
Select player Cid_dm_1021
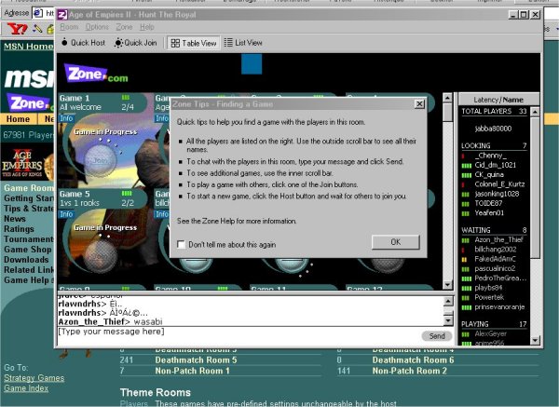pyautogui.click(x=496, y=165)
